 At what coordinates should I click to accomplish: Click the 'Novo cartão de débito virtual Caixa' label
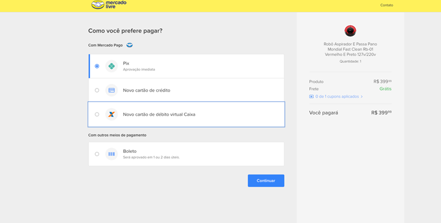[x=159, y=114]
